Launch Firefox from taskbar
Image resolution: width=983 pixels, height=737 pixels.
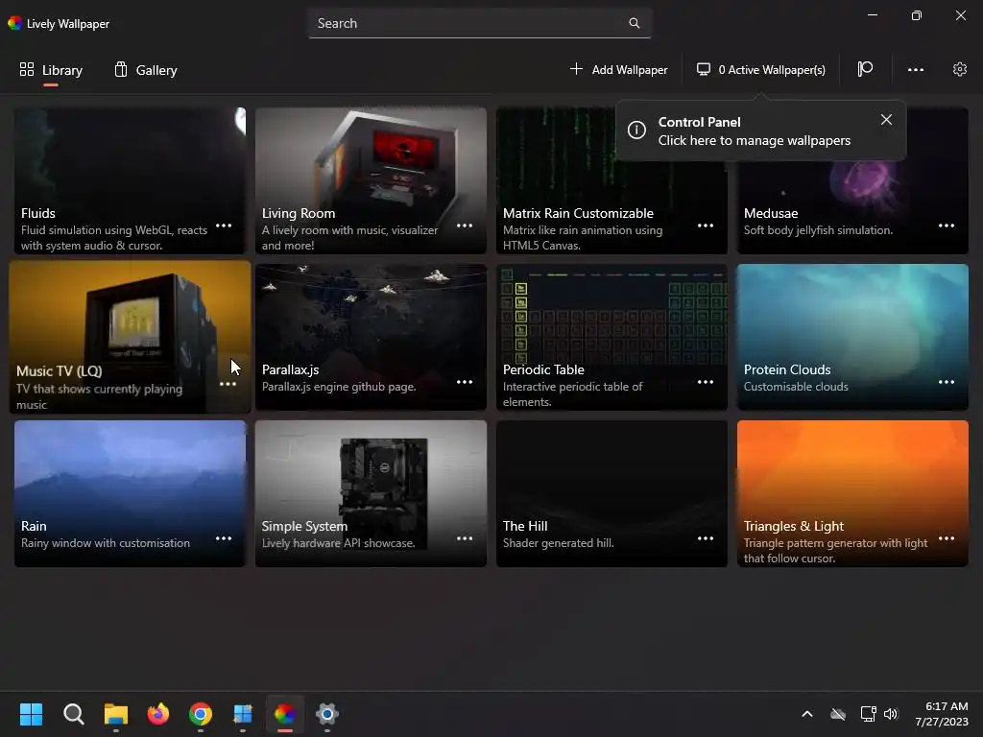point(158,714)
